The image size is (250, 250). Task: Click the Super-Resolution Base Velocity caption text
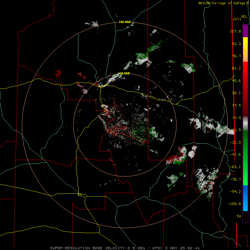coord(125,248)
